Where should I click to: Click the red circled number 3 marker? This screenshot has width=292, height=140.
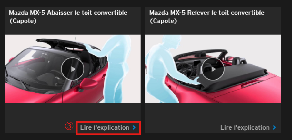click(x=69, y=127)
